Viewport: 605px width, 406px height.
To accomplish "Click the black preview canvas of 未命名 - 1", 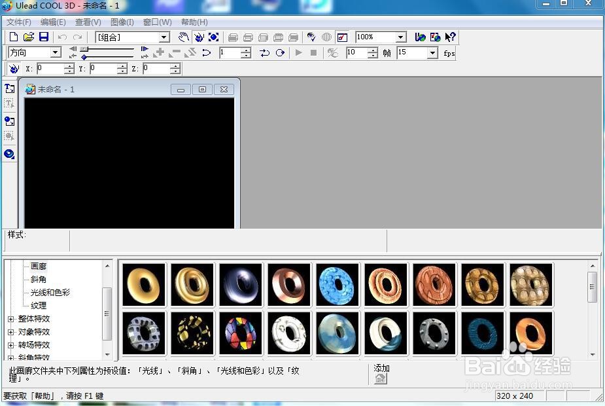I will pos(130,163).
